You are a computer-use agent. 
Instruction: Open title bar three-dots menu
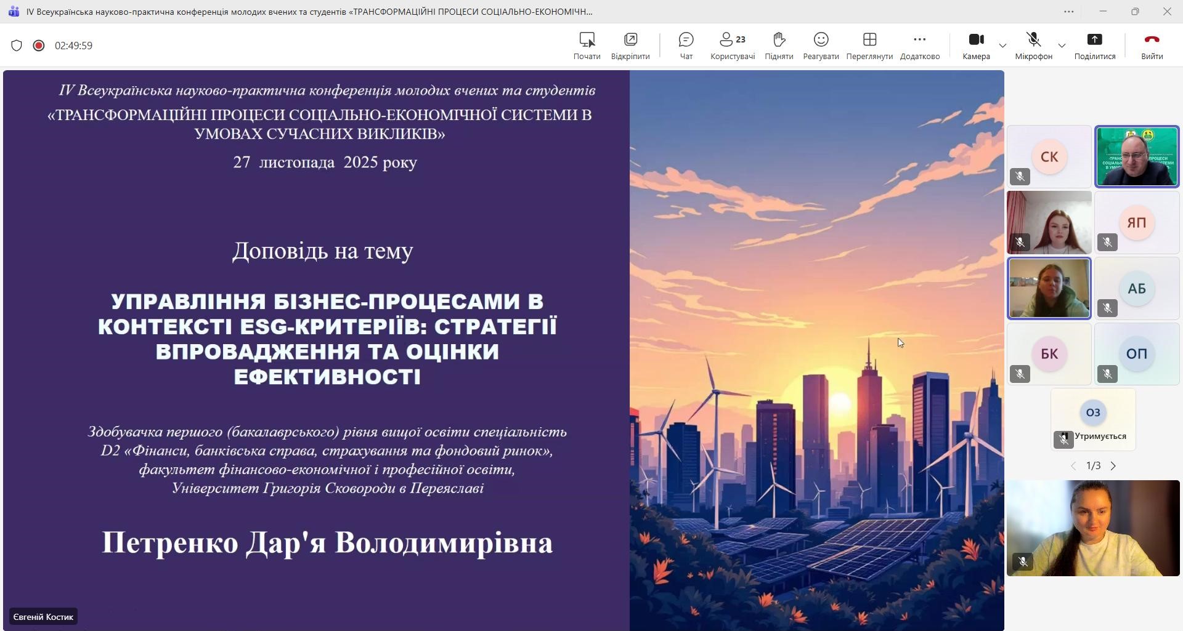[x=1069, y=12]
